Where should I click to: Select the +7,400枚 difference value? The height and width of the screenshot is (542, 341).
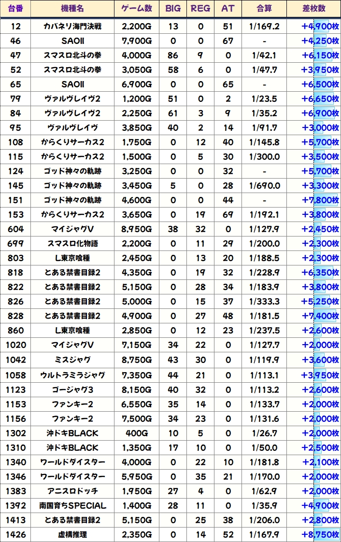pos(320,316)
